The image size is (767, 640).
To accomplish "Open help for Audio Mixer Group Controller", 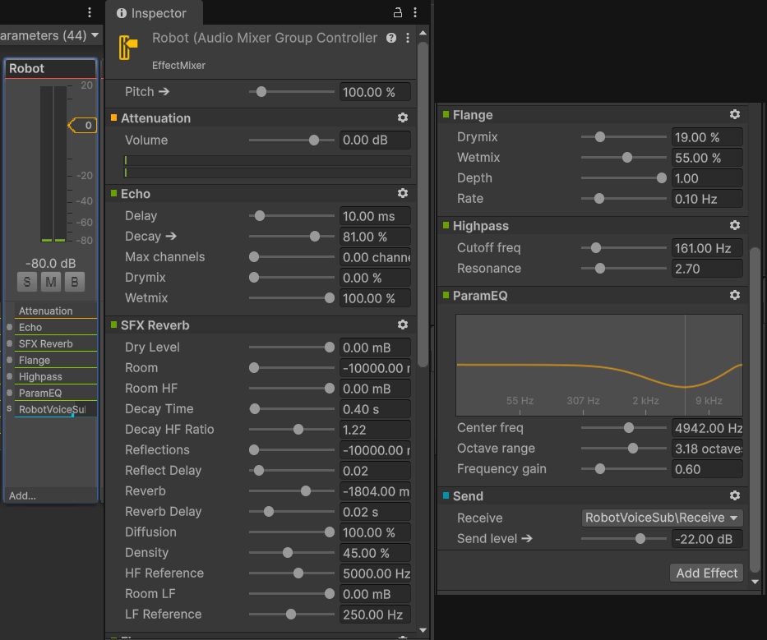I will pos(391,38).
